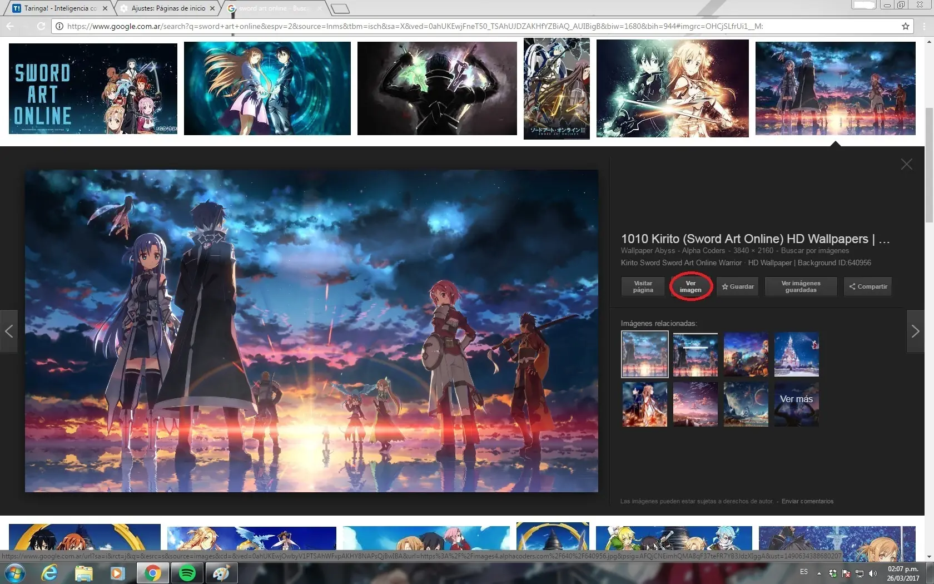View site information icon in address bar
The height and width of the screenshot is (584, 934).
point(59,26)
